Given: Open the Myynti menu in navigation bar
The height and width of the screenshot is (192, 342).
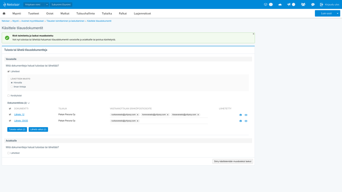Looking at the screenshot, I should [x=17, y=13].
